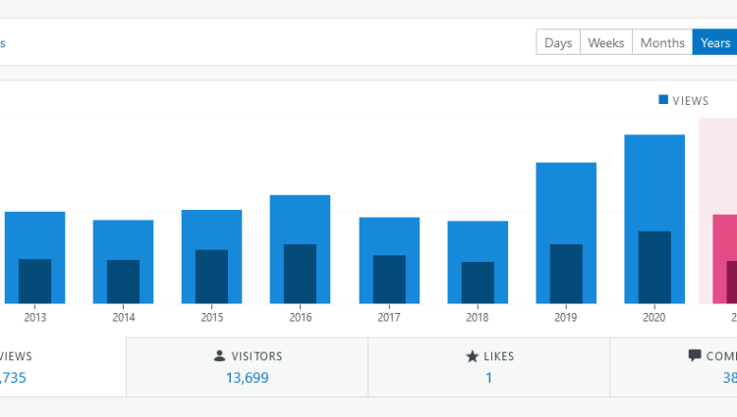Select the Years period tab

tap(714, 43)
